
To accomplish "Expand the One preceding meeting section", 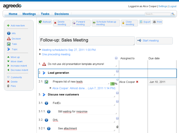I will (x=40, y=54).
